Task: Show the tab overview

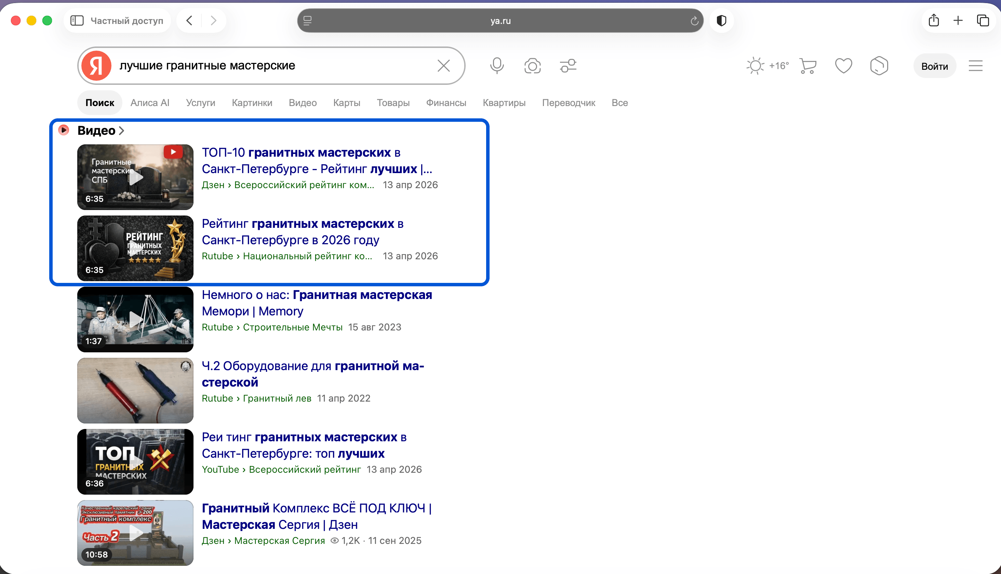Action: pos(983,21)
